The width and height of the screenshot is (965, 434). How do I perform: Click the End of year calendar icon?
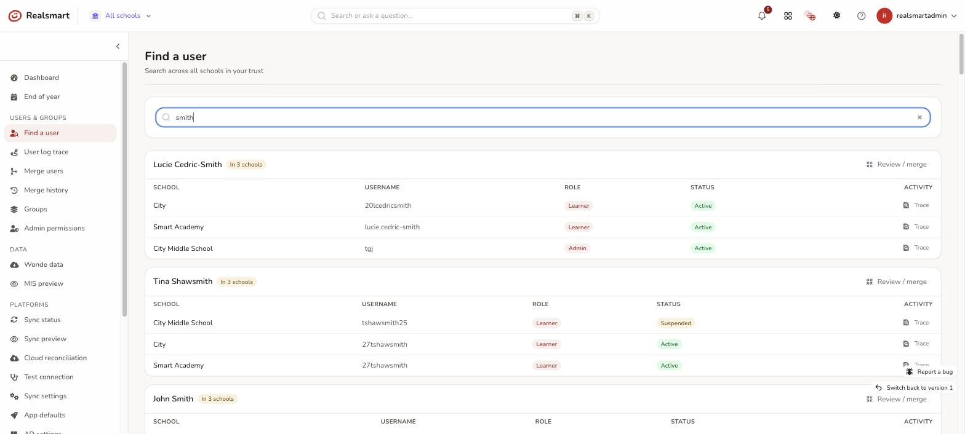pos(14,97)
